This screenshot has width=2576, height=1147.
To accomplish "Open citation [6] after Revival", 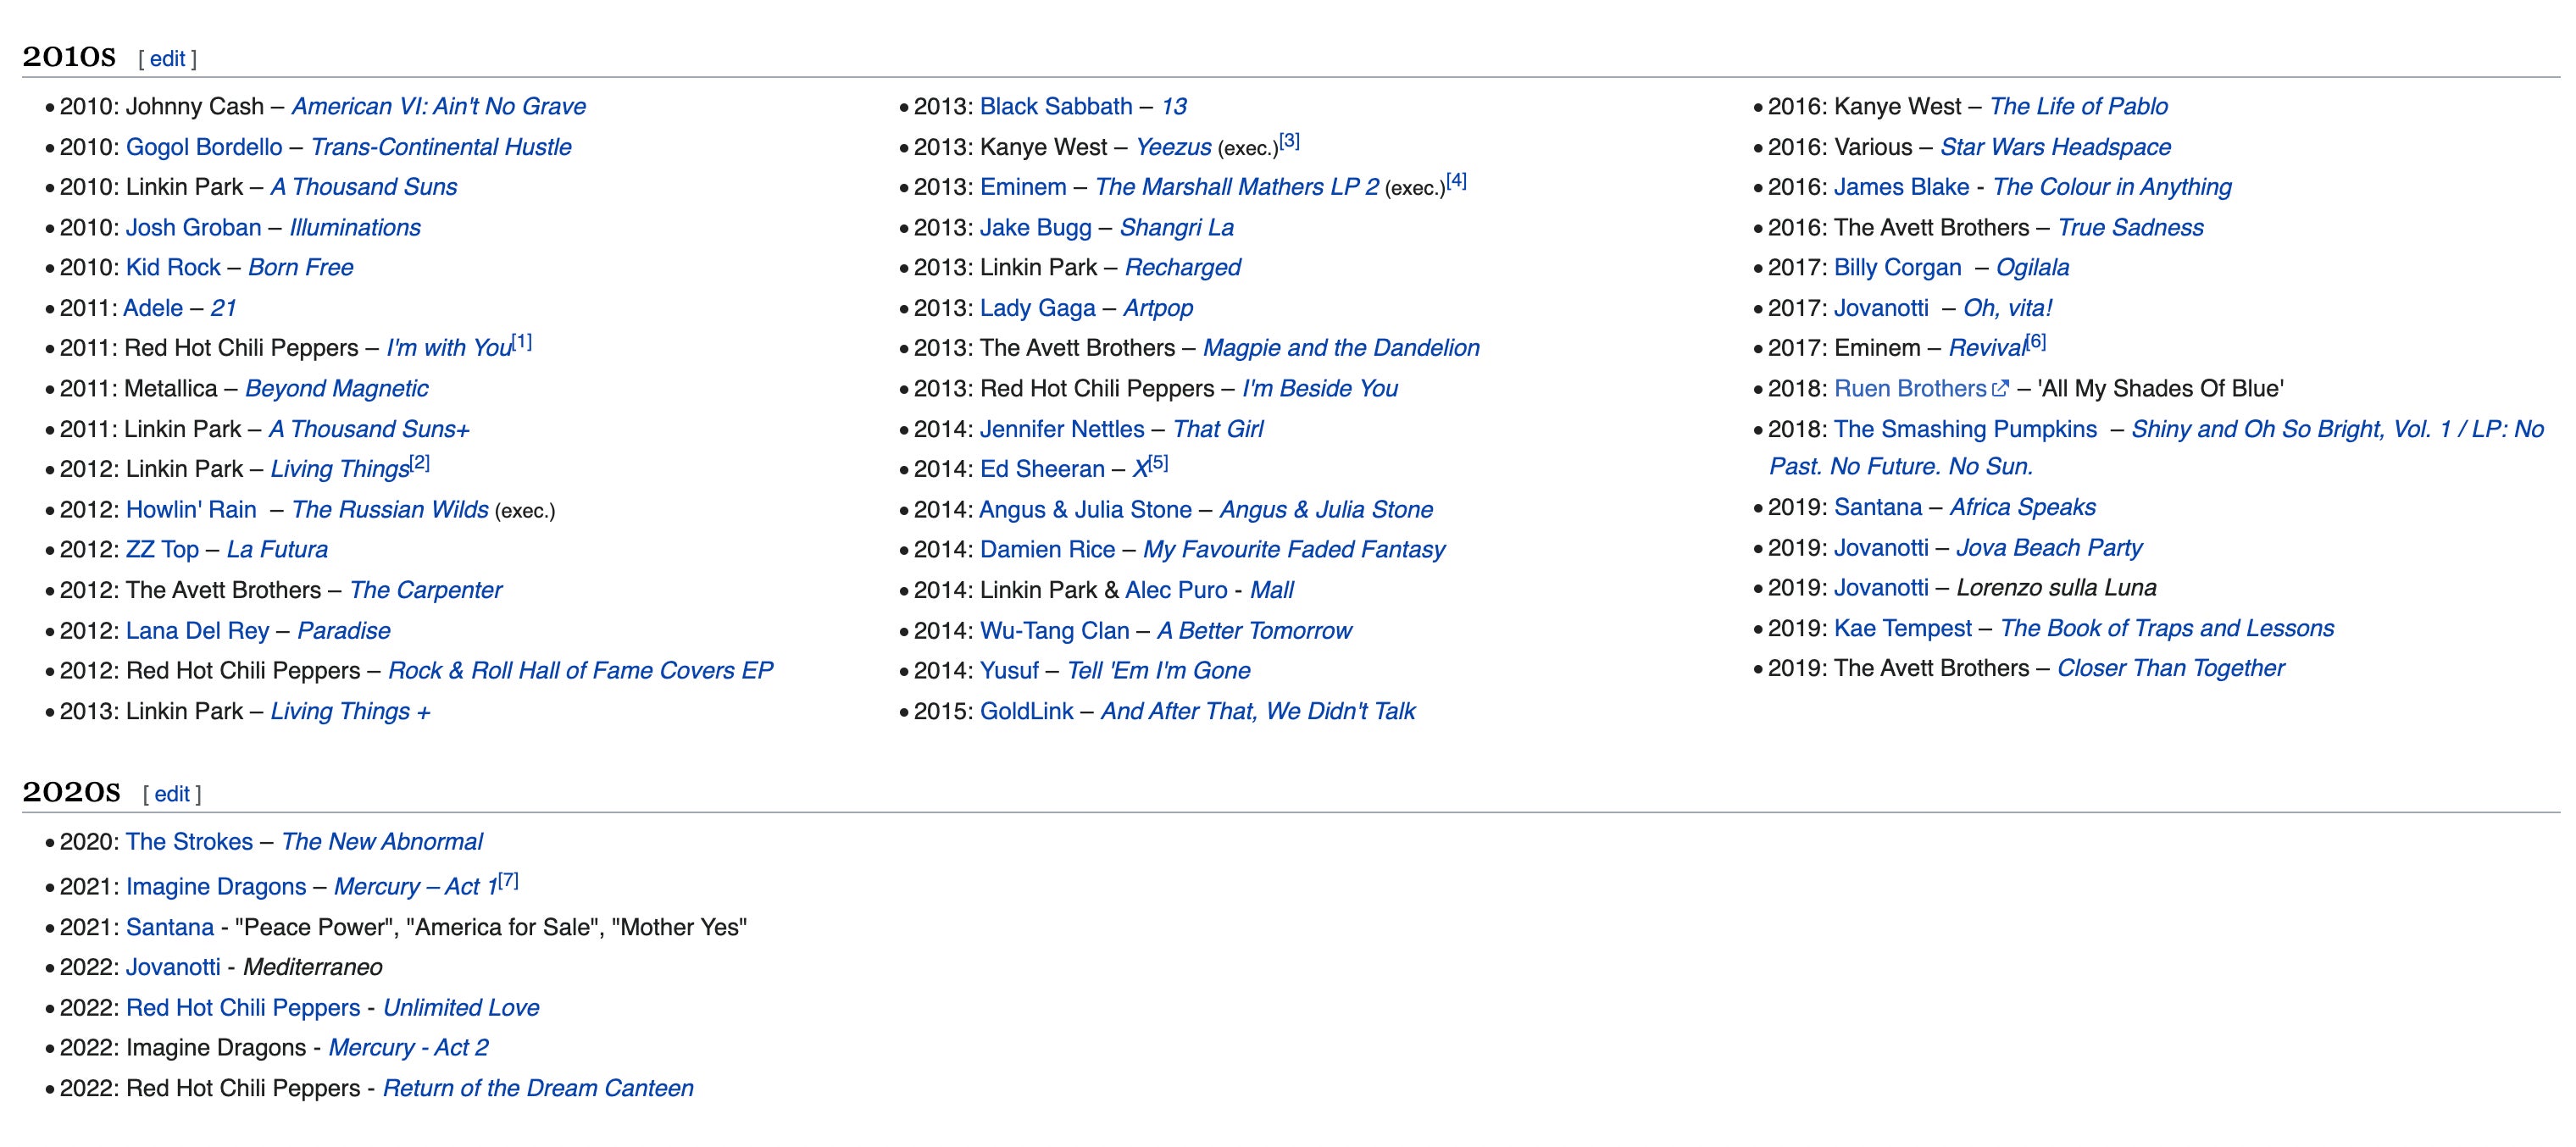I will [x=2036, y=342].
